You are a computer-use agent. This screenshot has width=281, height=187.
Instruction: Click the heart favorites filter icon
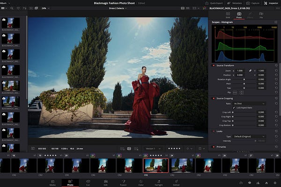pyautogui.click(x=19, y=8)
